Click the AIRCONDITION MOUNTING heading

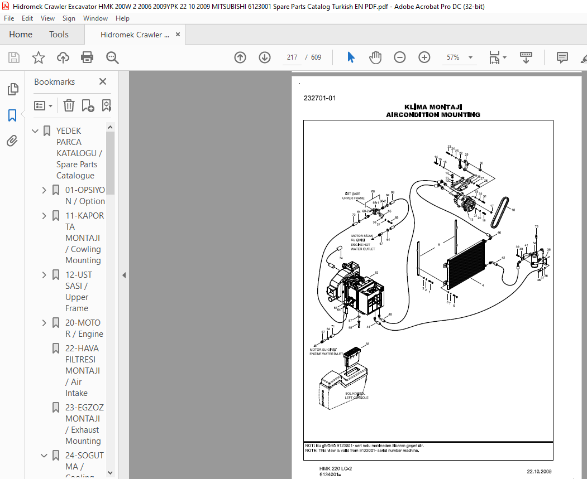433,115
